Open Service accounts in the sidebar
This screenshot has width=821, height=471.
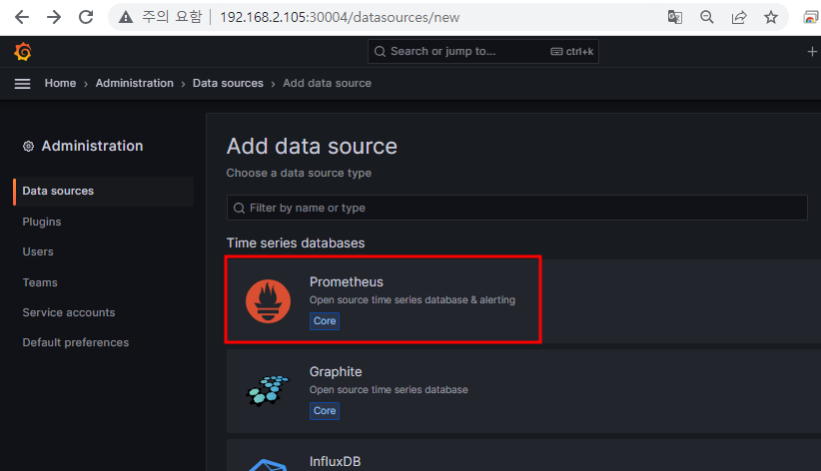click(69, 312)
